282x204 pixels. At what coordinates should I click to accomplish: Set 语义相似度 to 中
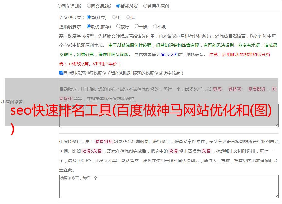(x=114, y=17)
